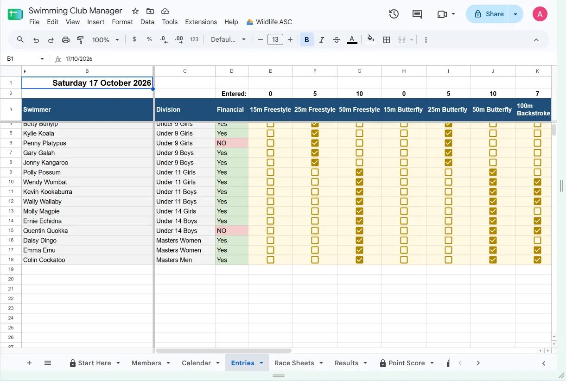Viewport: 566px width, 381px height.
Task: Open text color picker
Action: (x=352, y=40)
